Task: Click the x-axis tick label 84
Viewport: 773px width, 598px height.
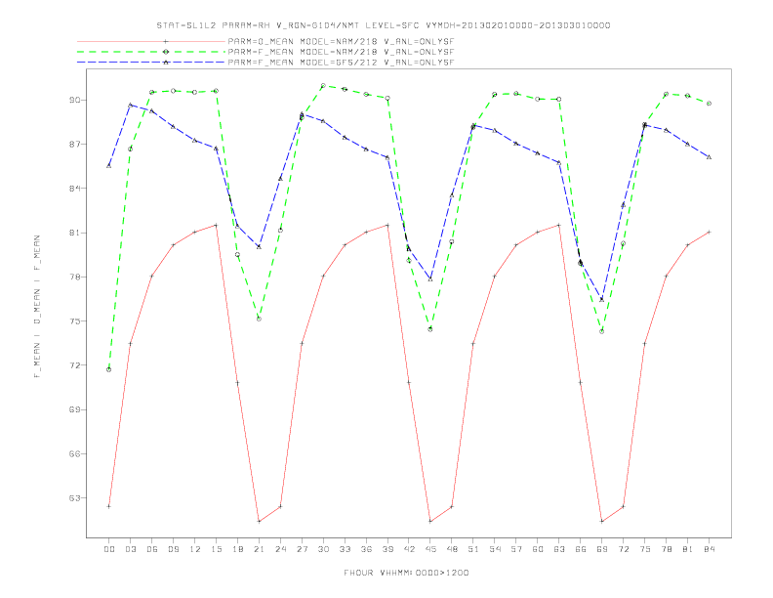Action: click(709, 549)
